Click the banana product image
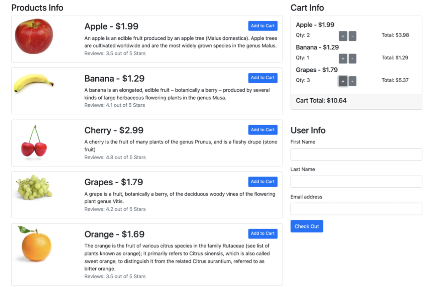The width and height of the screenshot is (432, 287). pyautogui.click(x=33, y=83)
